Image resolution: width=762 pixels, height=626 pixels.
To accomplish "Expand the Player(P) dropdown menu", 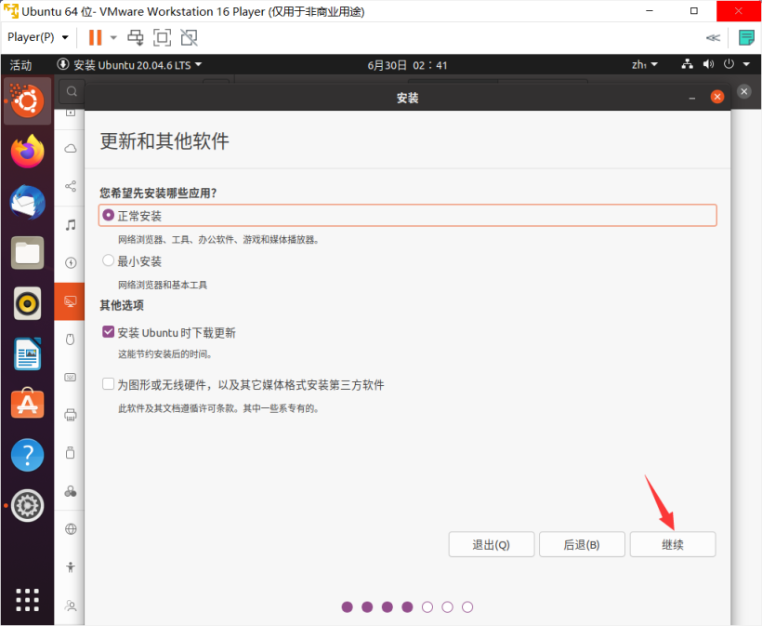I will (38, 37).
